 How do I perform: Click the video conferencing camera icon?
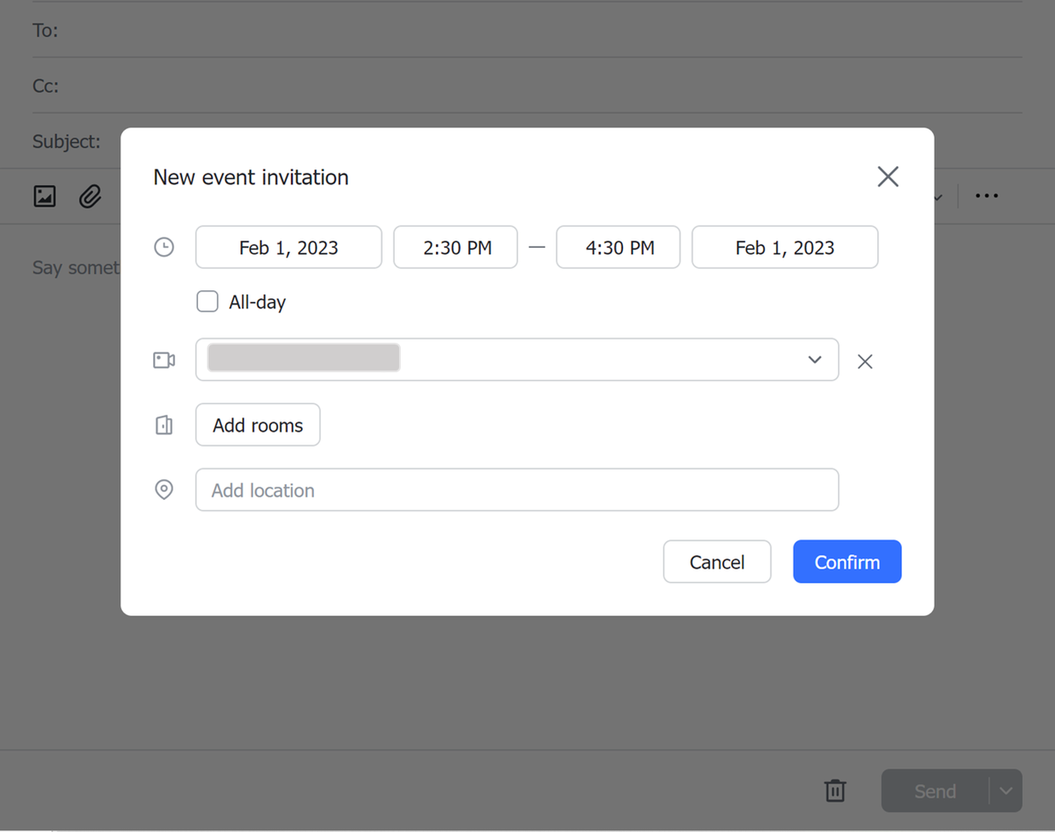tap(164, 359)
